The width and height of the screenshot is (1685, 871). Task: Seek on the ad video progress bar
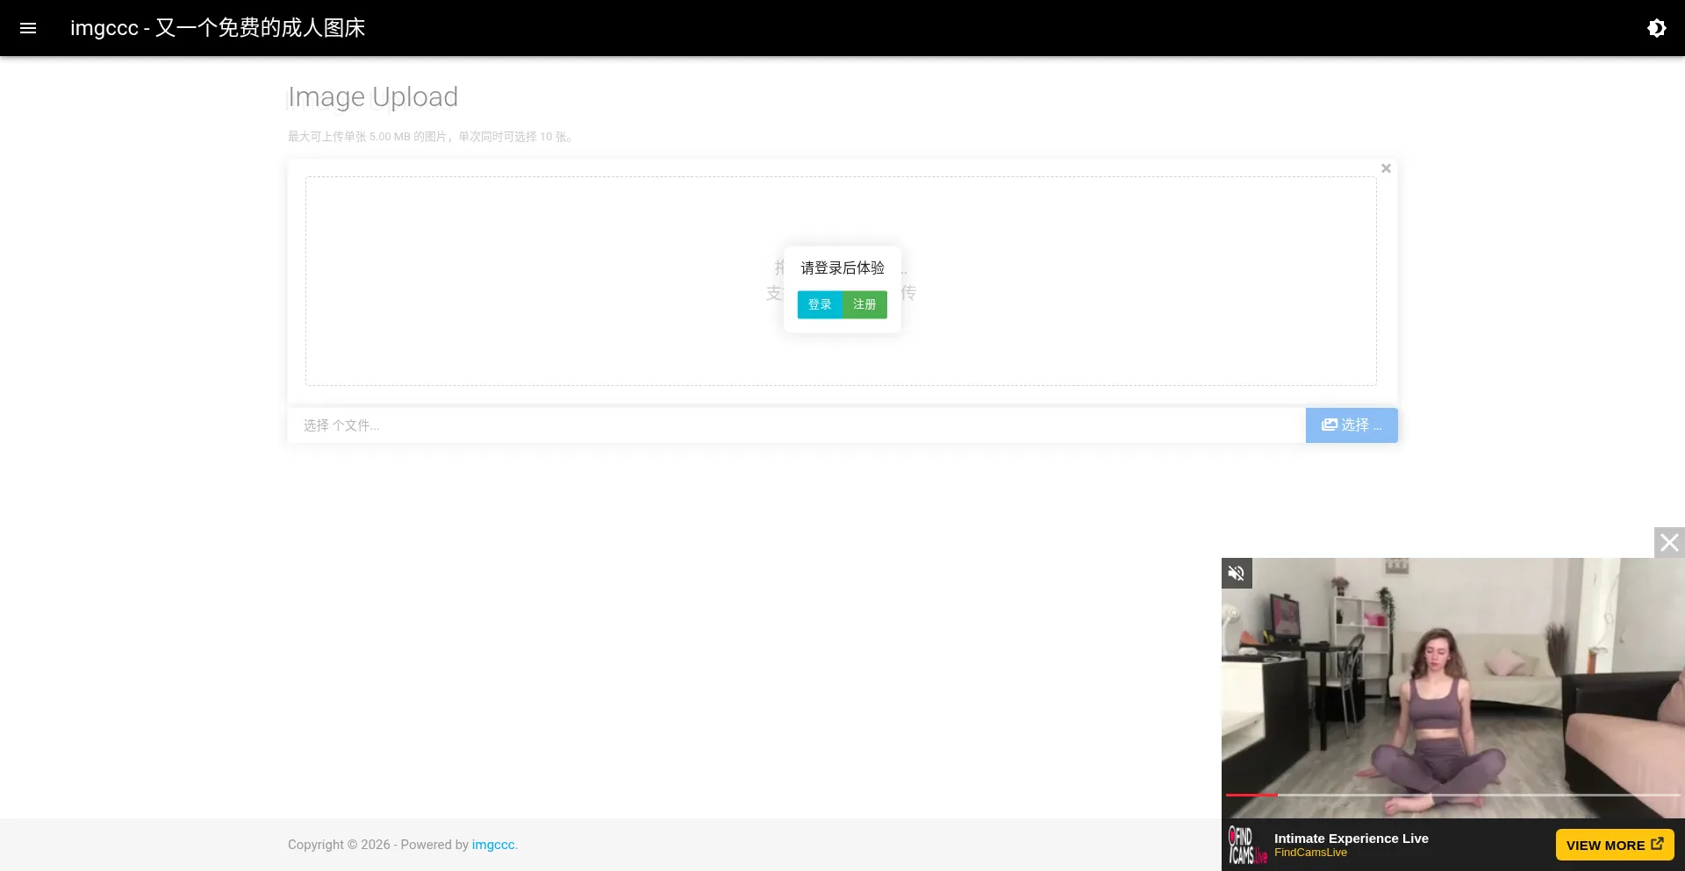[1452, 795]
